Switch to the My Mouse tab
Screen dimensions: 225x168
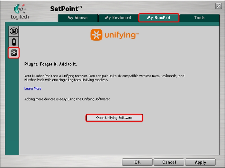point(78,18)
